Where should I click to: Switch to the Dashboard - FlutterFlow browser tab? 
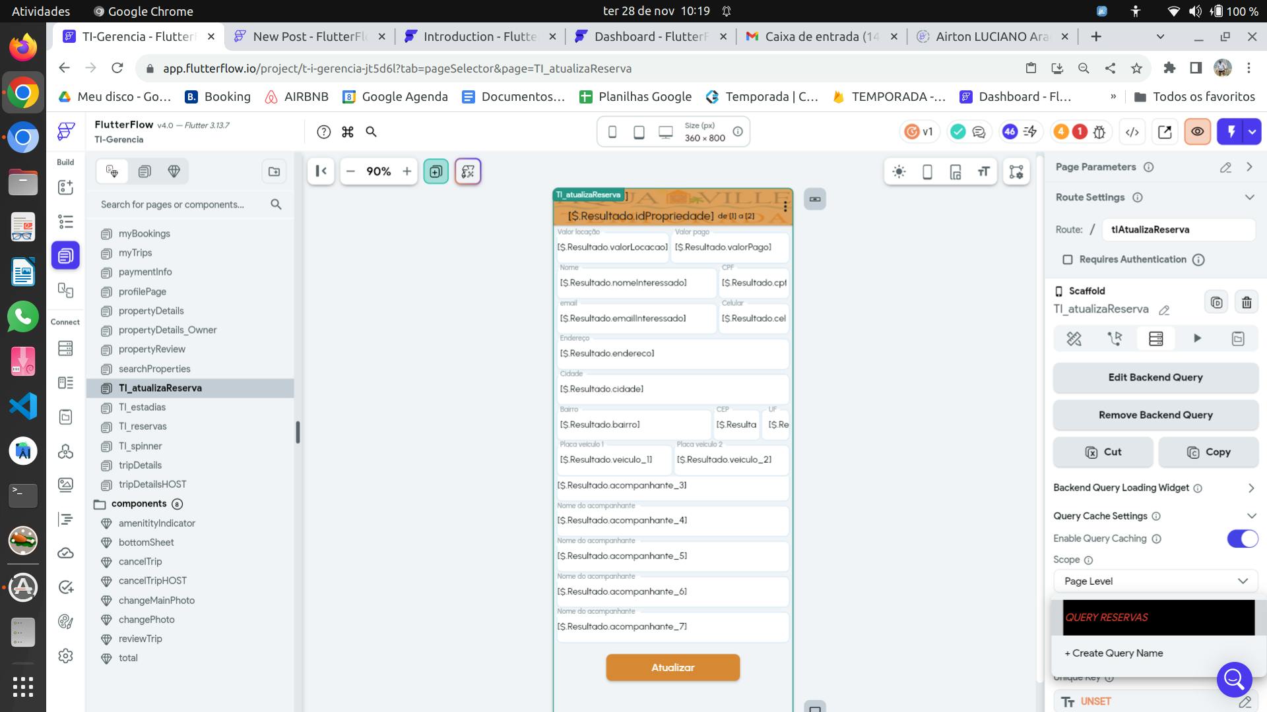[x=650, y=37]
